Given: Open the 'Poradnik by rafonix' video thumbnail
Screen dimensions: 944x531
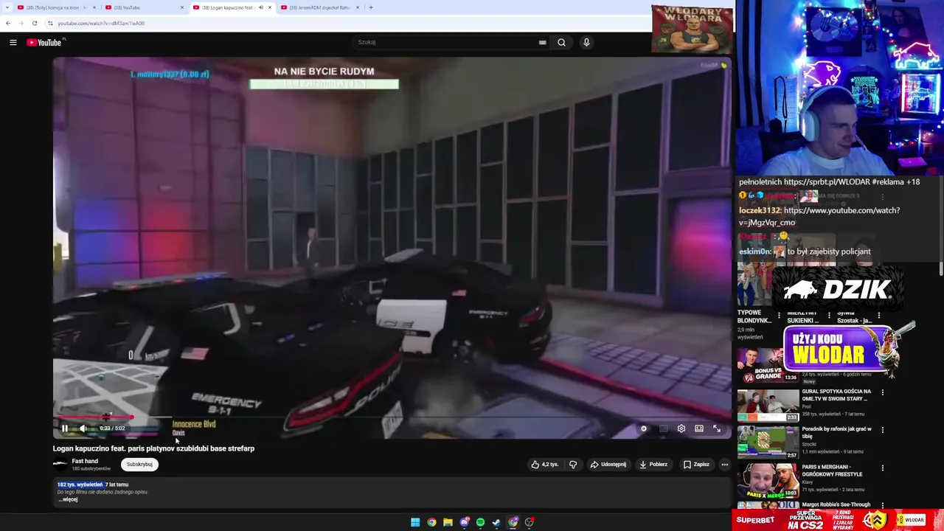Looking at the screenshot, I should click(768, 442).
